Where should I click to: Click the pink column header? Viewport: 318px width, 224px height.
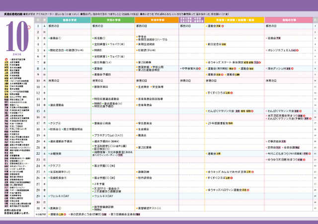289,20
